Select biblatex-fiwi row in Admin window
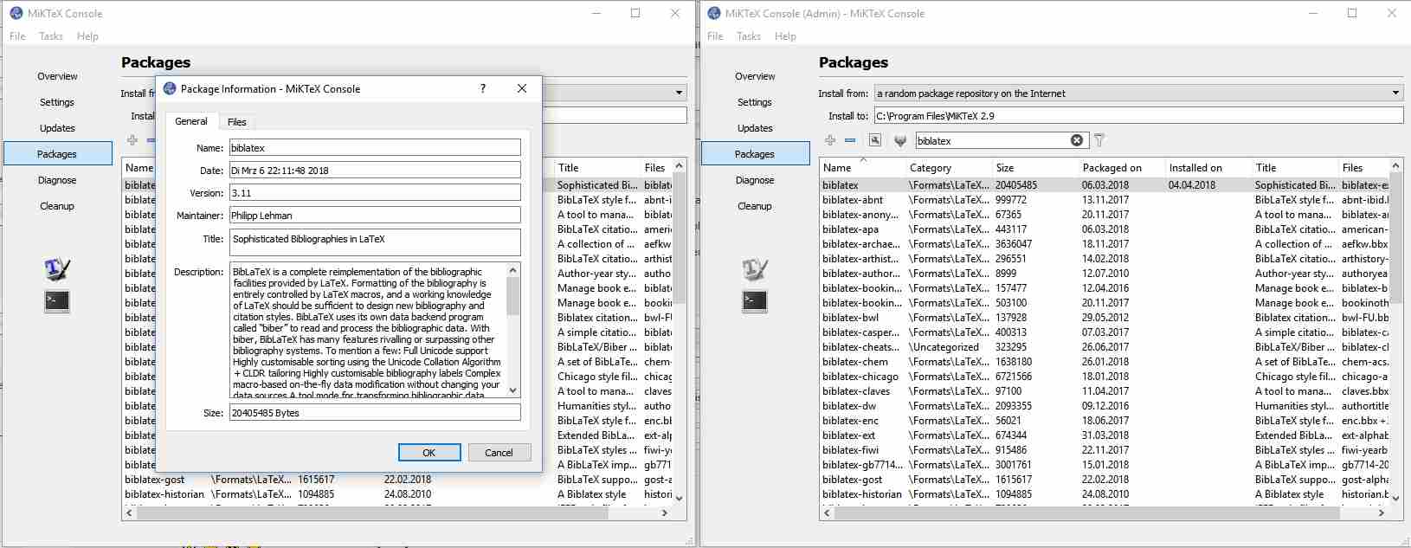This screenshot has width=1411, height=548. 1104,450
